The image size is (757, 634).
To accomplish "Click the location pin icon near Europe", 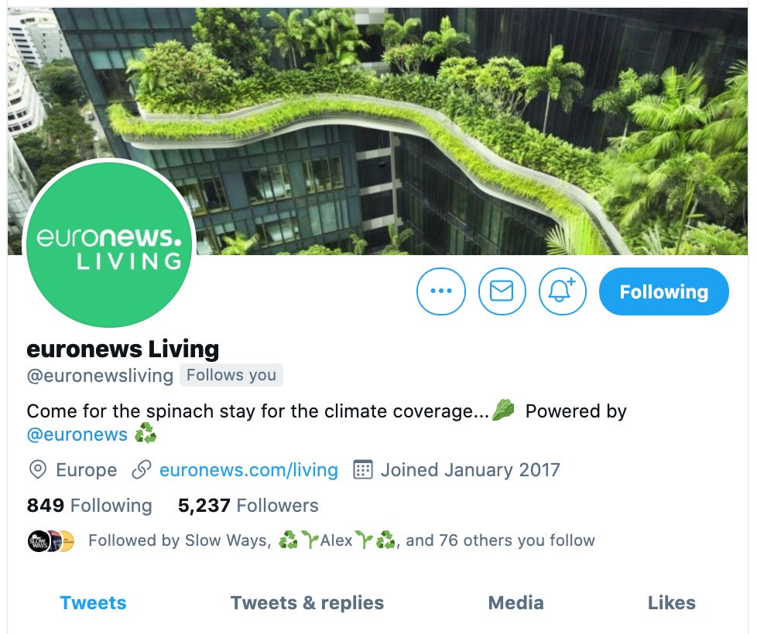I will 38,469.
